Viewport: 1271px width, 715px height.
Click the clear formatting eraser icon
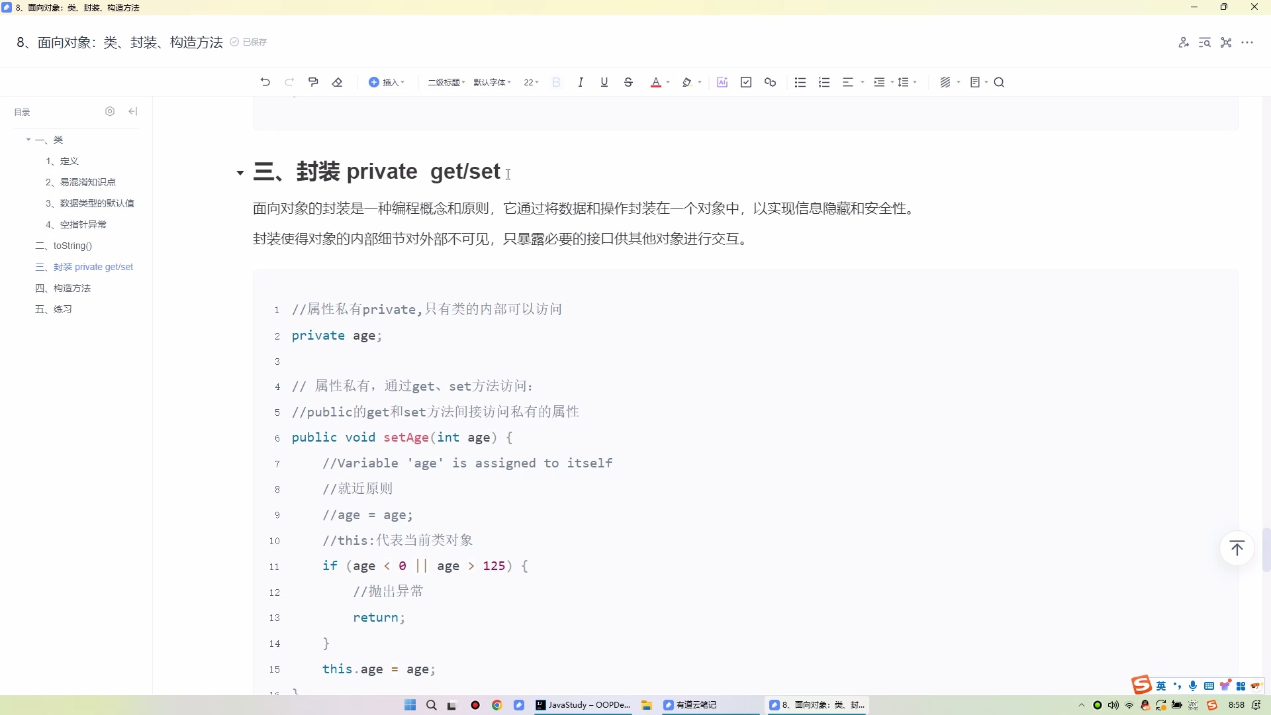[338, 81]
